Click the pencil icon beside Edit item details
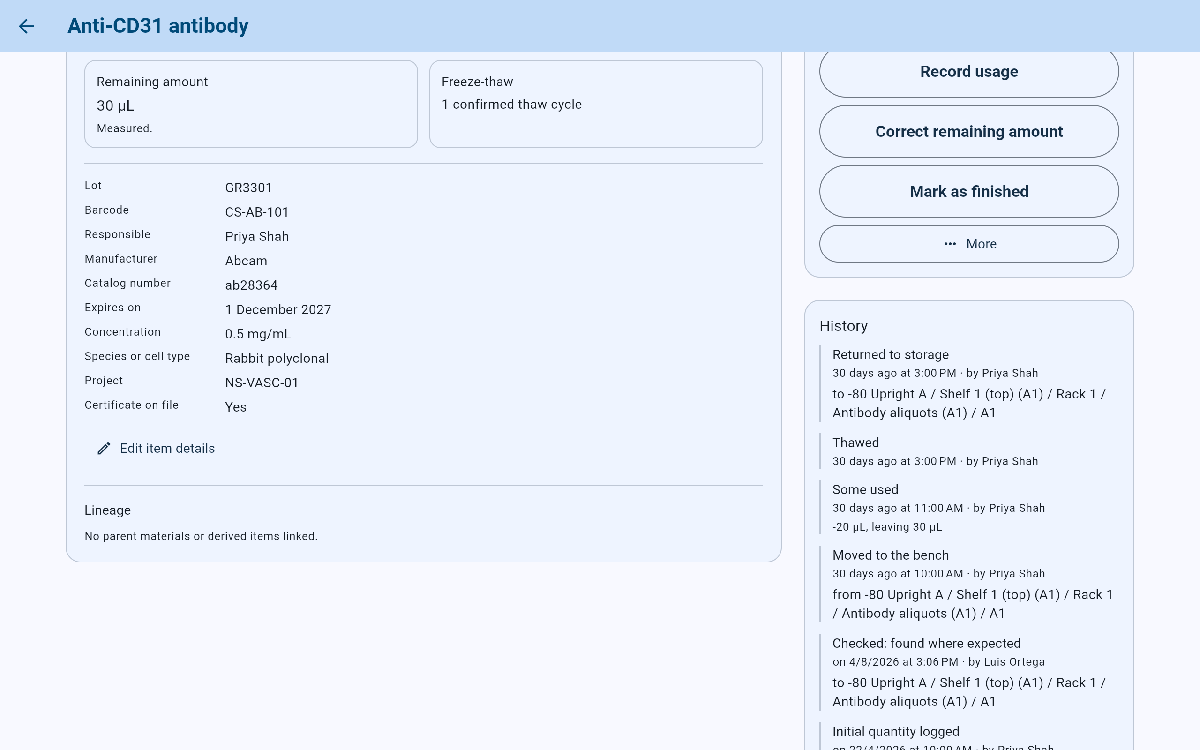Viewport: 1200px width, 750px height. tap(104, 449)
